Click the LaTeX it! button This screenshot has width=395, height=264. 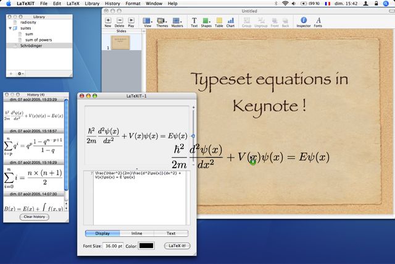click(177, 245)
